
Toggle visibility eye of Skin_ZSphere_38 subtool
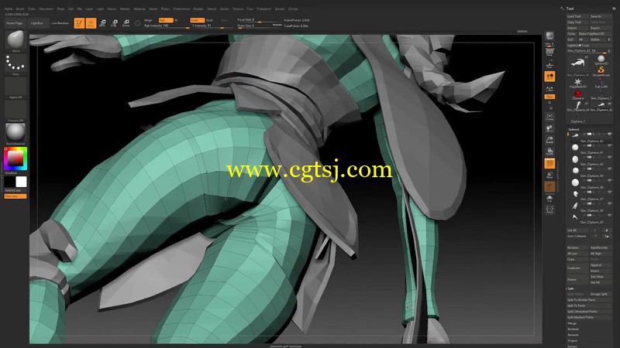coord(610,180)
